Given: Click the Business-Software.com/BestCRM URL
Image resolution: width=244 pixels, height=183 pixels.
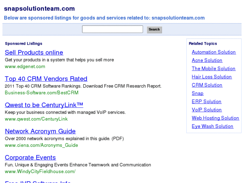Looking at the screenshot, I should pos(42,93).
